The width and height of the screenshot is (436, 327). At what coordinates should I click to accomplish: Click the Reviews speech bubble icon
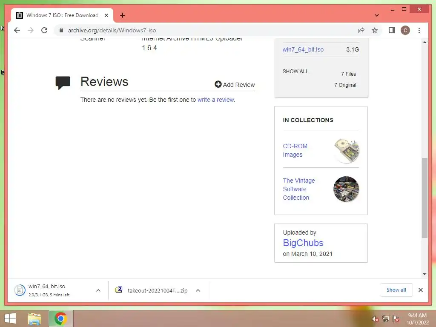coord(63,83)
